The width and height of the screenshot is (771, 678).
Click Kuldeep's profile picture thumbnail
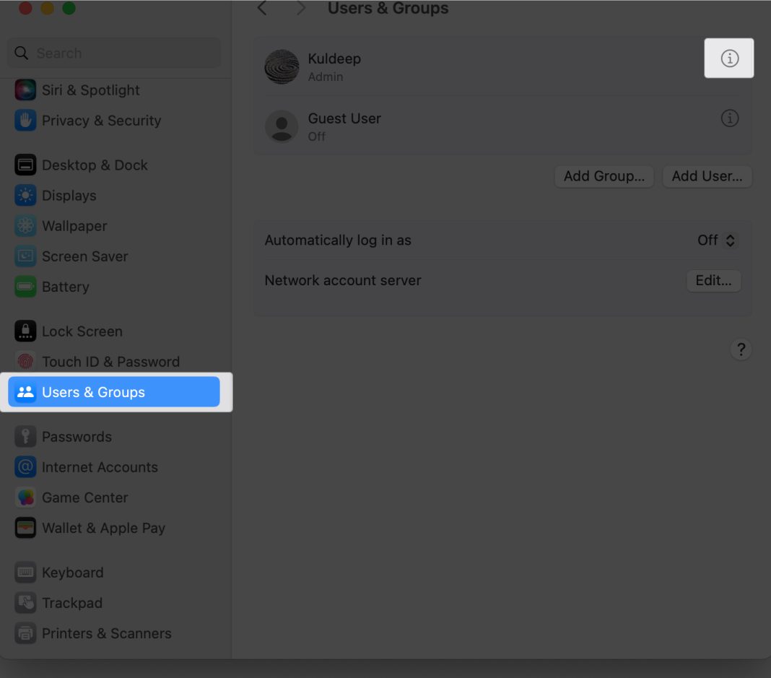point(282,67)
